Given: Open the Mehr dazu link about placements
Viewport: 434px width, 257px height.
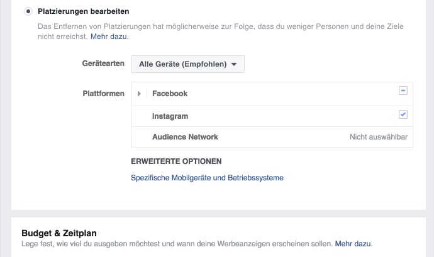Looking at the screenshot, I should (108, 36).
